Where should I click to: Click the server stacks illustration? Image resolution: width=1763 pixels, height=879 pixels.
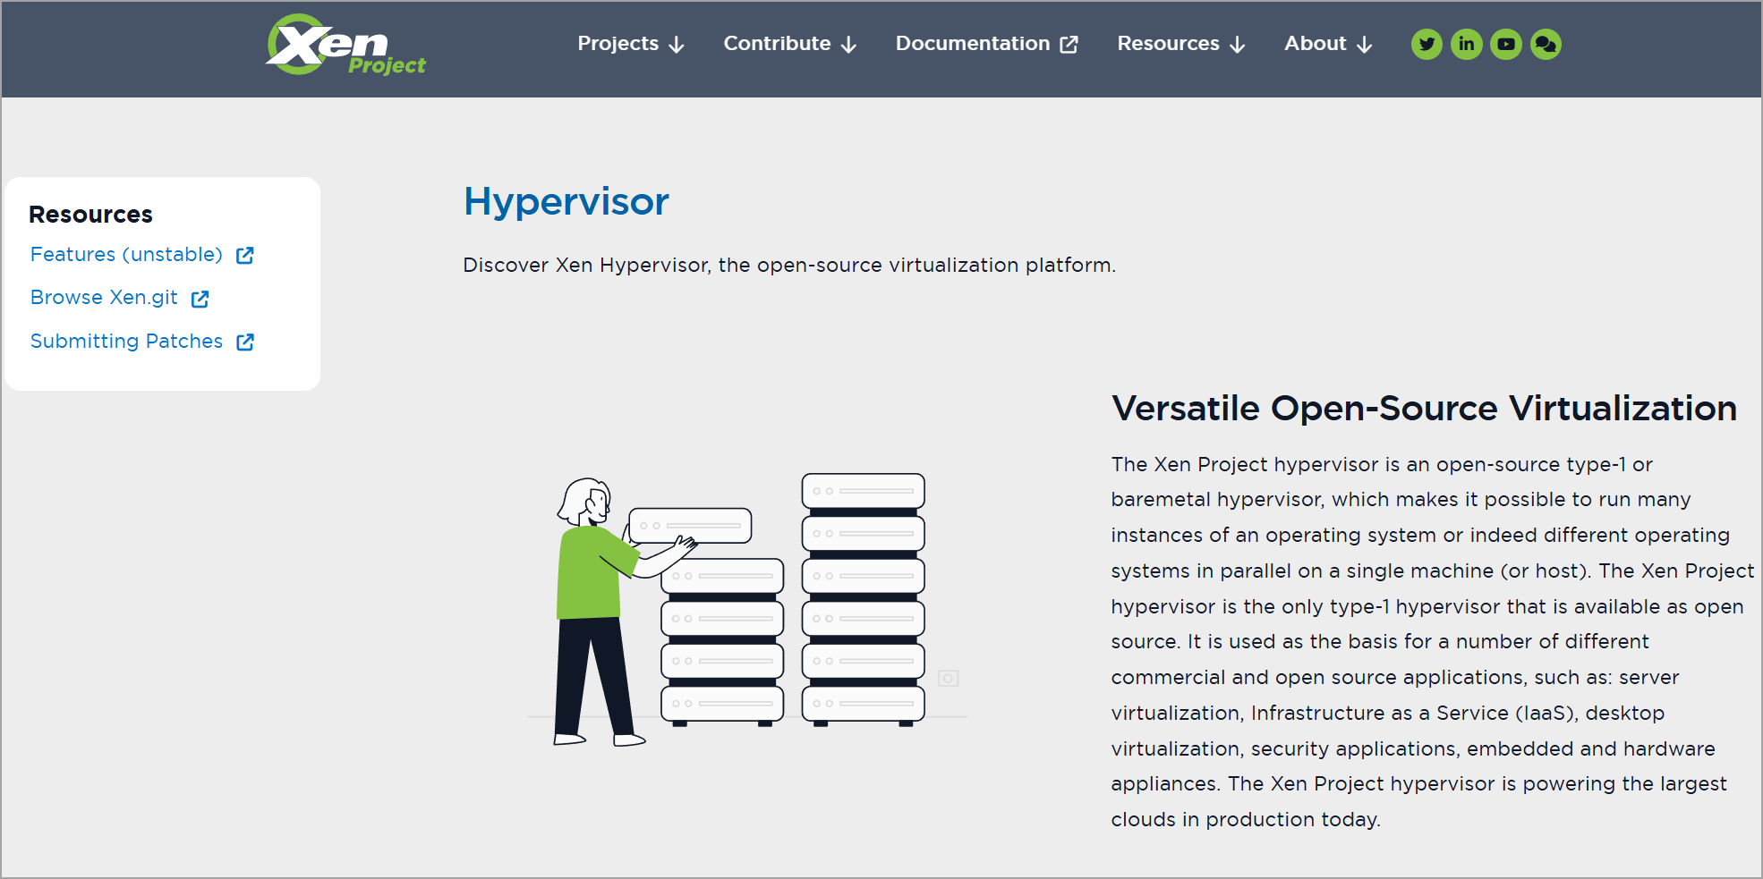tap(746, 610)
